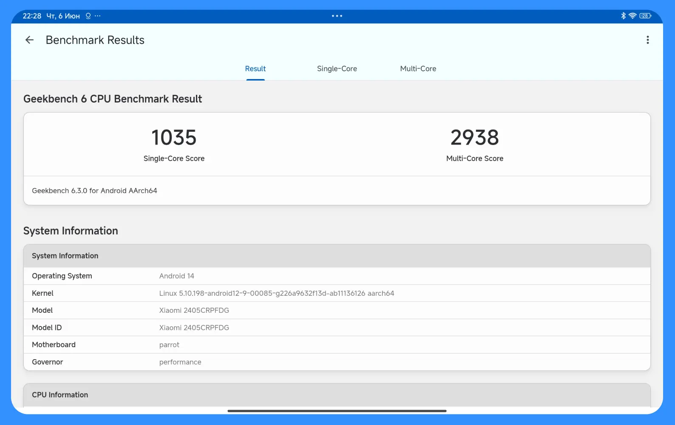This screenshot has height=425, width=675.
Task: Tap the large System Information section heading
Action: [x=71, y=231]
